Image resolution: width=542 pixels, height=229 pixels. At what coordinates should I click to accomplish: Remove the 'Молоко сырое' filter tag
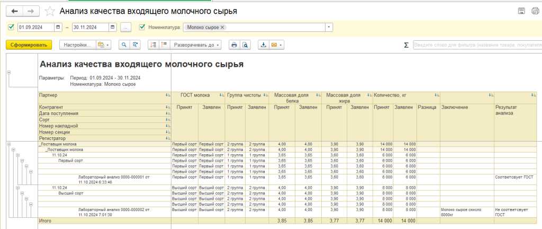[x=222, y=27]
